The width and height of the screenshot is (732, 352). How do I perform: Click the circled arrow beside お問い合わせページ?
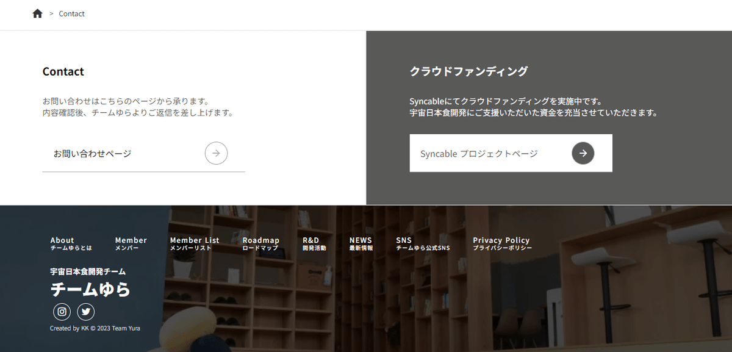point(216,153)
